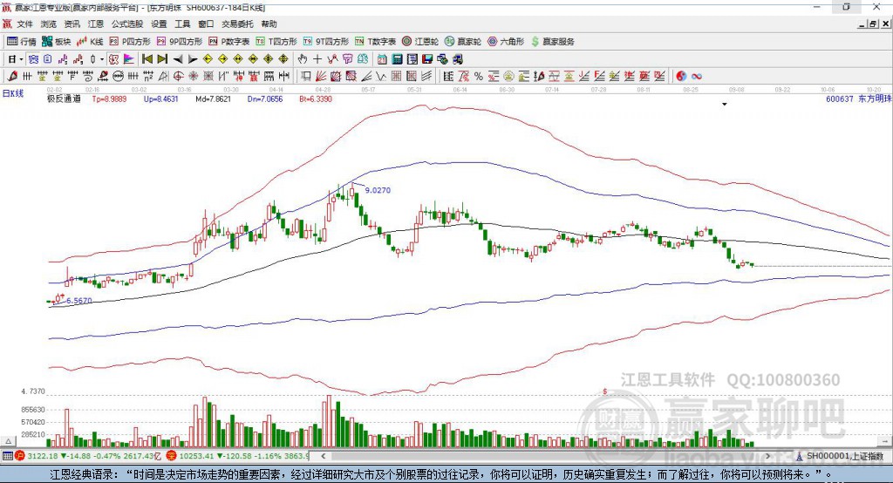The image size is (893, 483).
Task: Click the yin-yang icon in toolbar
Action: (x=681, y=76)
